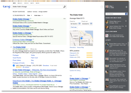
Task: Collapse the sidebar with the arrow circle
Action: (102, 7)
